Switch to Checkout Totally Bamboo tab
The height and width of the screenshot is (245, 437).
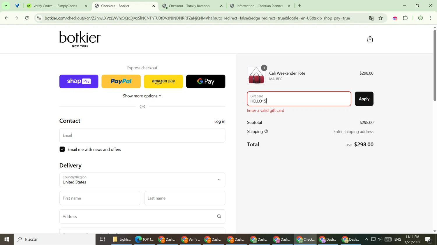189,6
